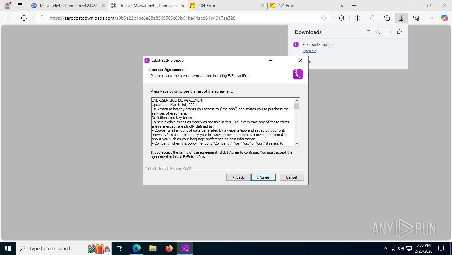This screenshot has width=452, height=255.
Task: Open Browser essentials heart icon
Action: (x=416, y=18)
